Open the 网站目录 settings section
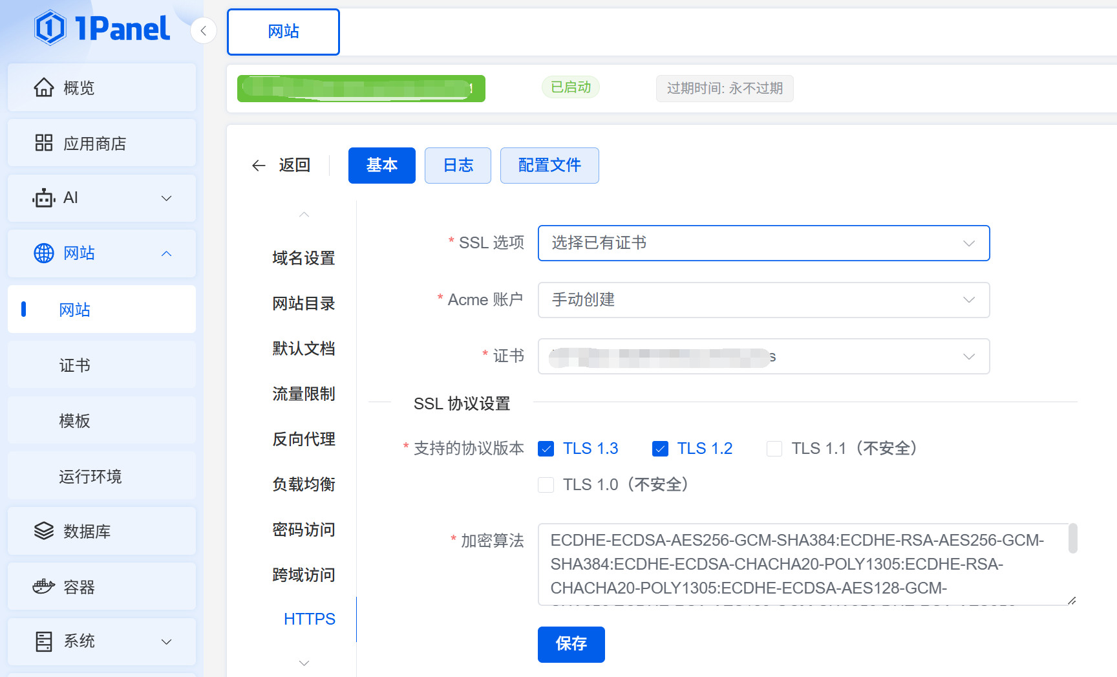The width and height of the screenshot is (1117, 677). tap(303, 304)
